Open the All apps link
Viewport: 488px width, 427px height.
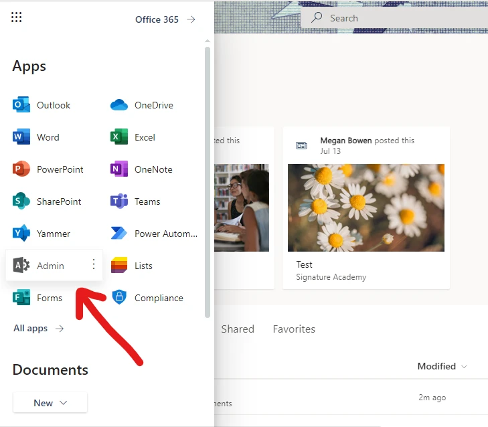[x=38, y=329]
